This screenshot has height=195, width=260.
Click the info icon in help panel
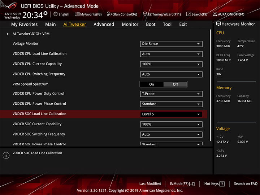point(6,155)
